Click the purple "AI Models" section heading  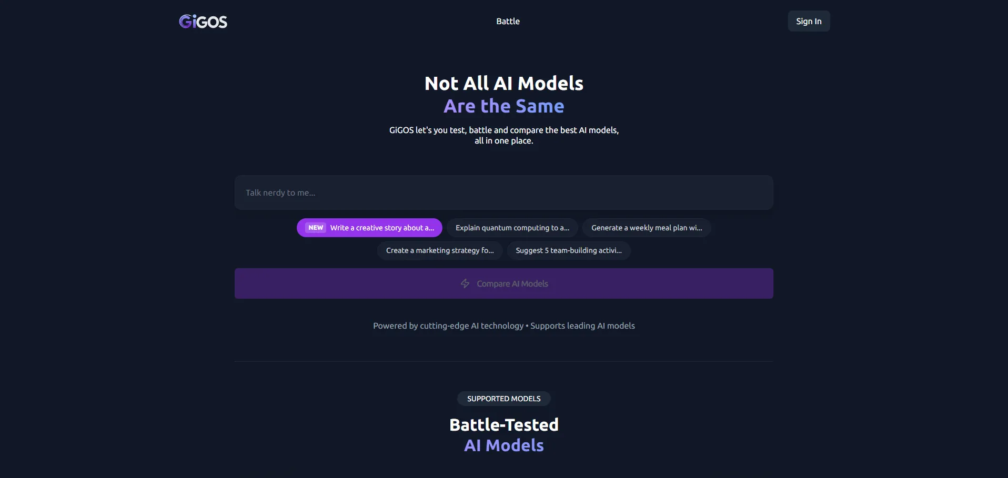503,445
